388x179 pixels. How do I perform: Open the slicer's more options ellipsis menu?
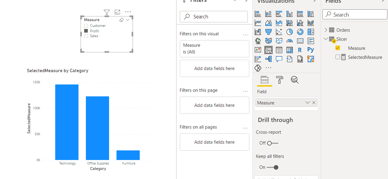128,12
